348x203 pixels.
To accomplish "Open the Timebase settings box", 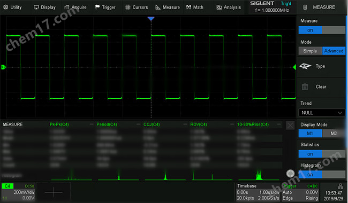I will [258, 192].
